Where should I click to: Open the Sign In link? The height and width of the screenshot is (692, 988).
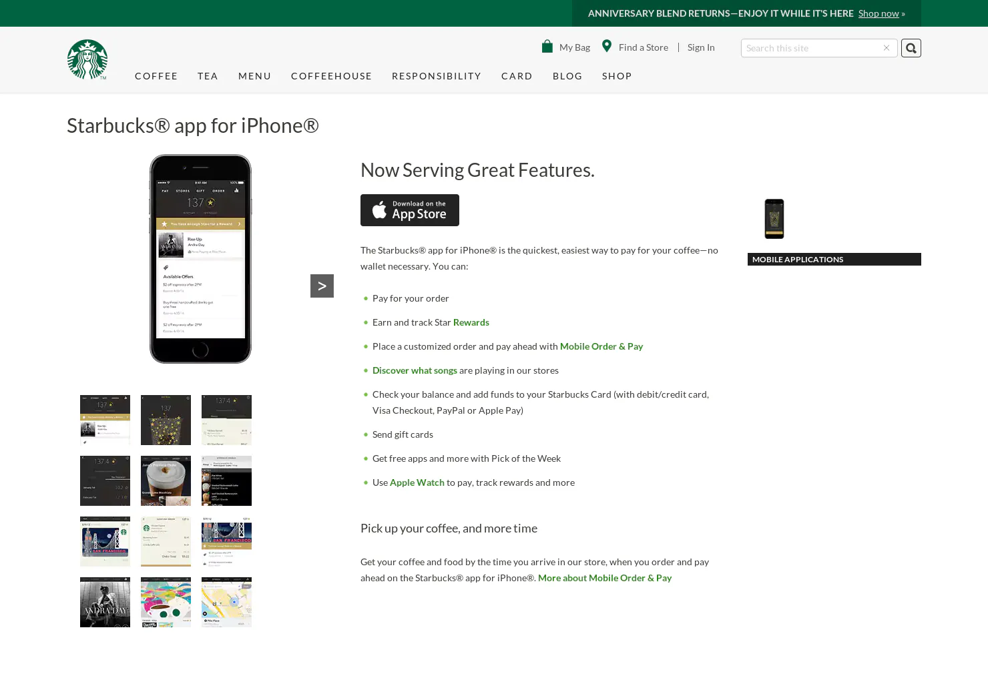[701, 47]
